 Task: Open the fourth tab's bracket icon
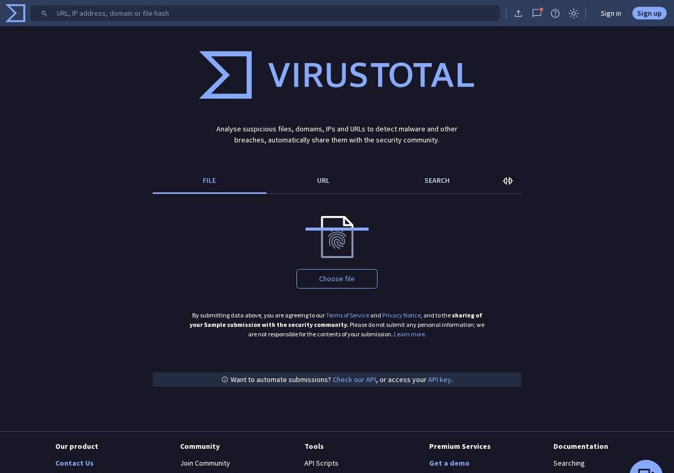(508, 181)
